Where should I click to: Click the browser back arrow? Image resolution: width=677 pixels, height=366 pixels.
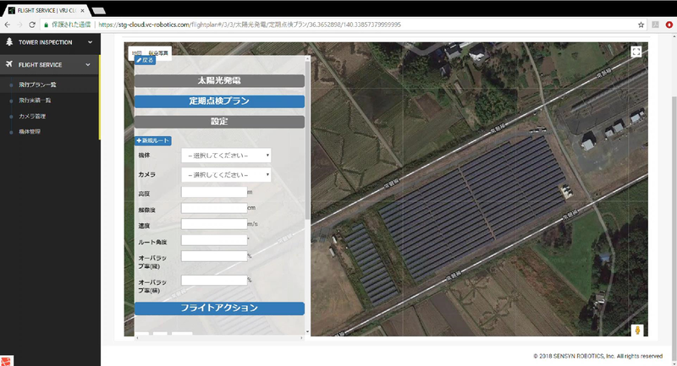[x=8, y=25]
